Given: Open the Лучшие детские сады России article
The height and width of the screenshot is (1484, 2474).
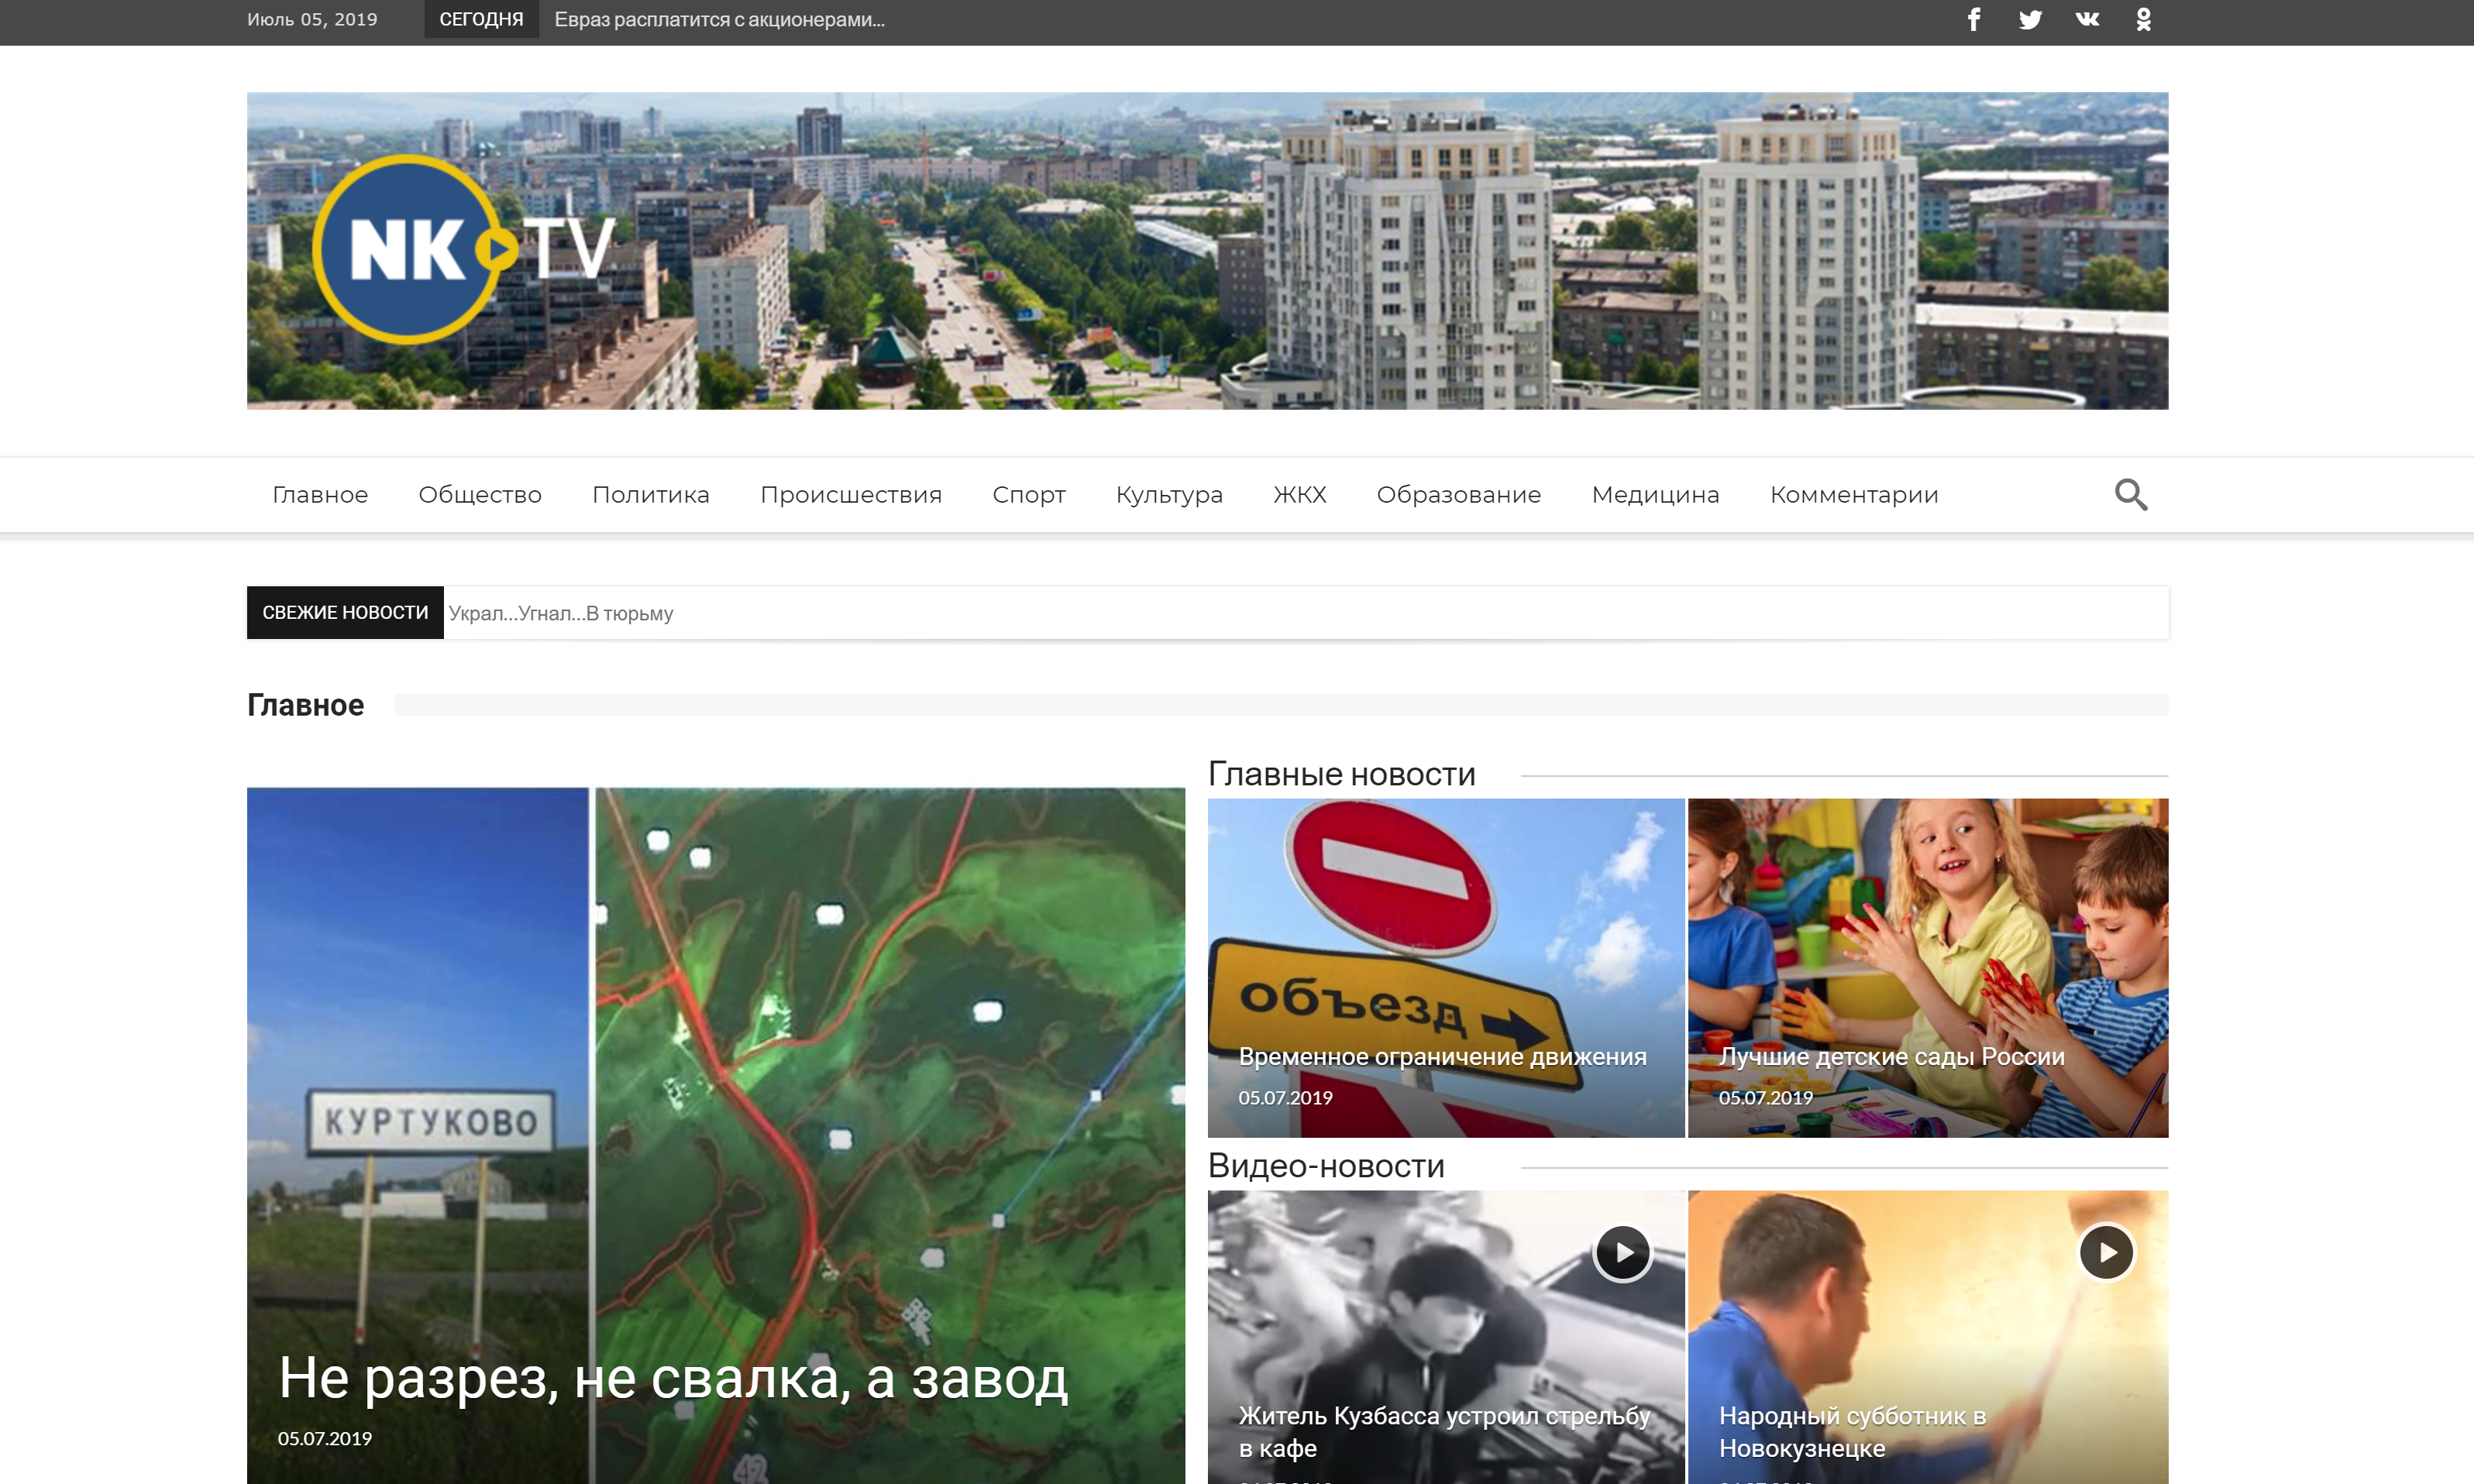Looking at the screenshot, I should click(1891, 1057).
